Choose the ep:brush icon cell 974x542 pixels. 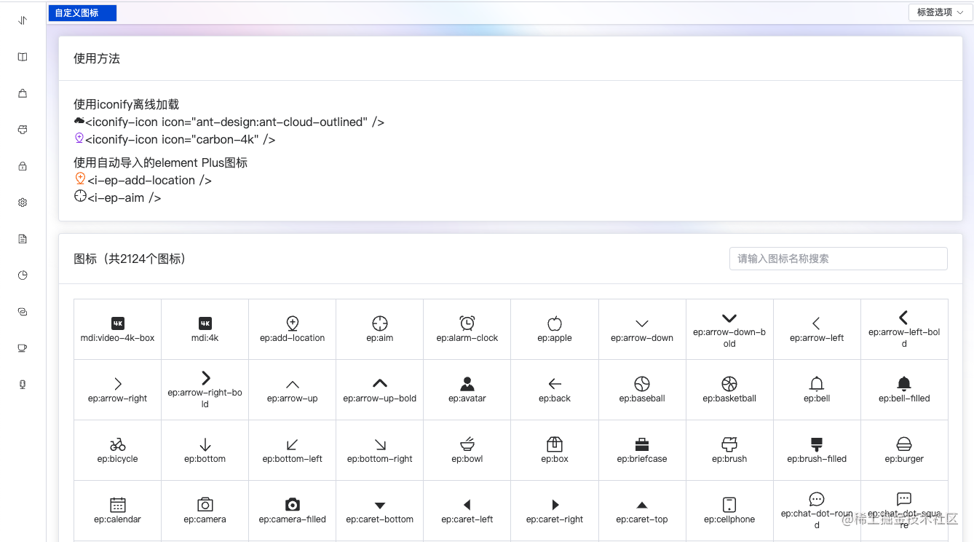tap(729, 450)
